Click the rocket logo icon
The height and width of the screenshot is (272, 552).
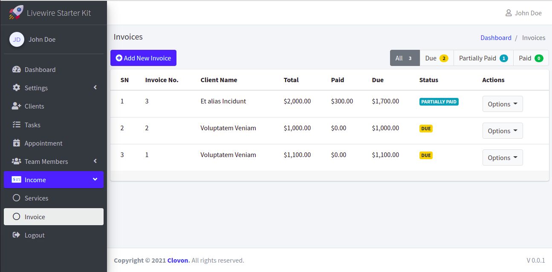click(x=16, y=12)
